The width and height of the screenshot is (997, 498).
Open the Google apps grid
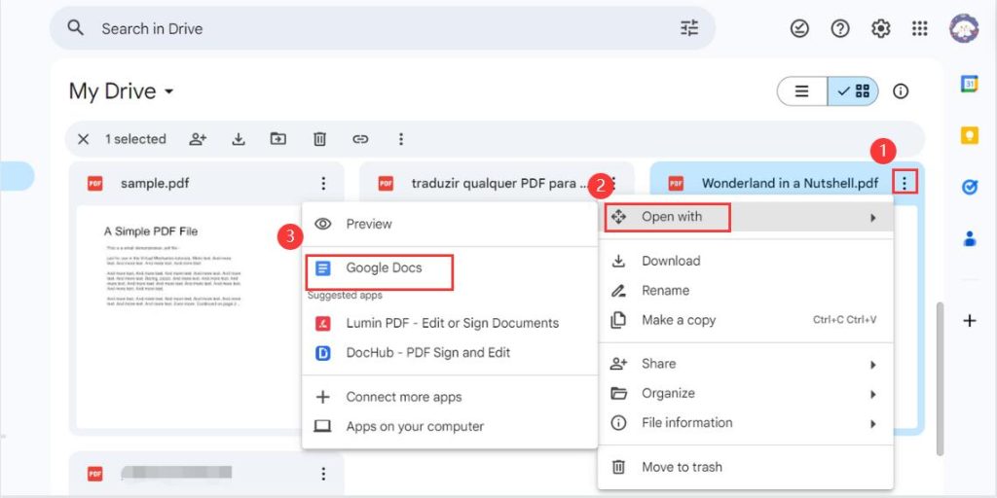(x=919, y=28)
